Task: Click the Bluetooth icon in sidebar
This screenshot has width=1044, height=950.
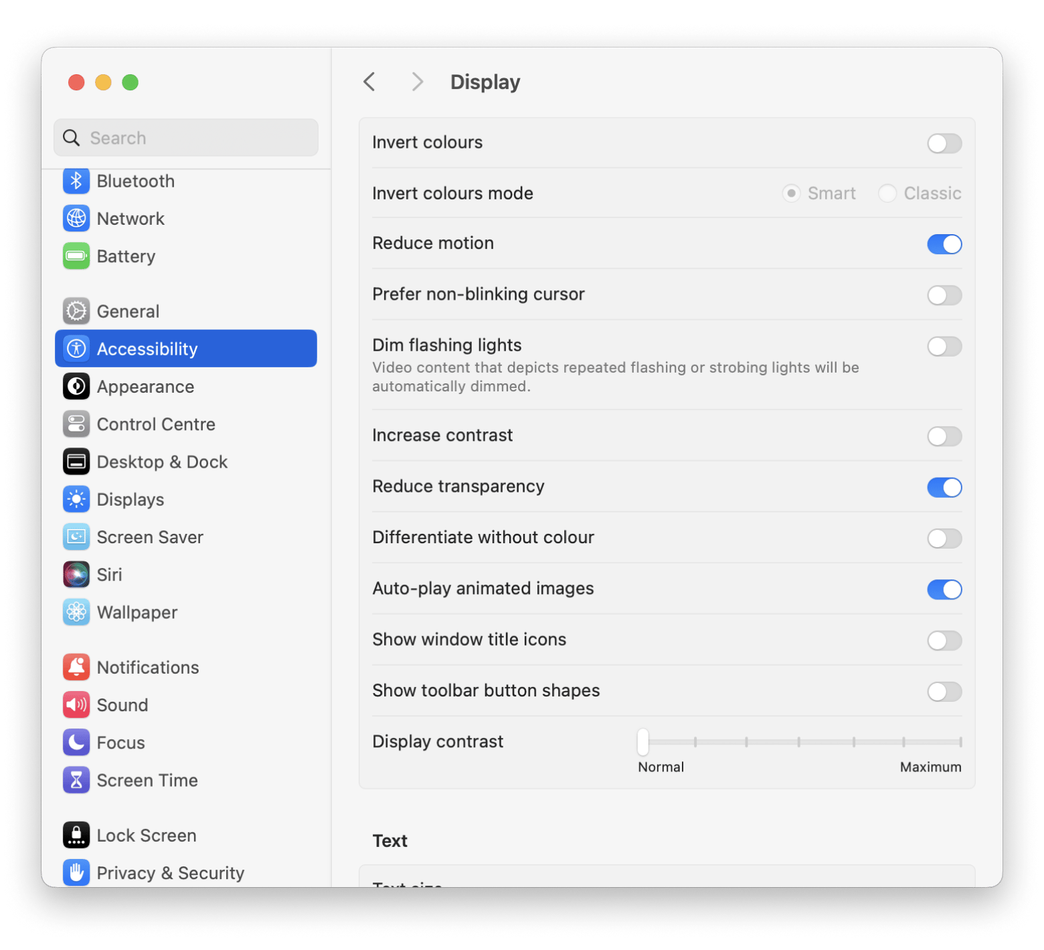Action: coord(76,181)
